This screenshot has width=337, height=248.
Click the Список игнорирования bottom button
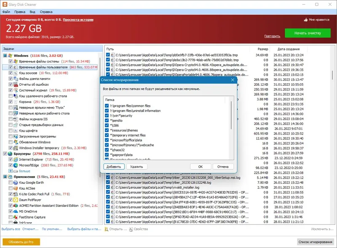pos(315,242)
